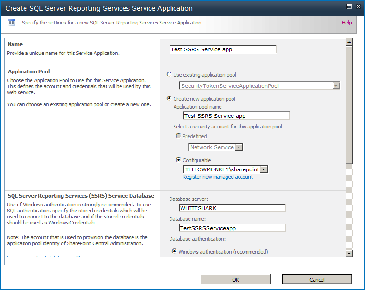Click the Cancel button

coord(317,279)
